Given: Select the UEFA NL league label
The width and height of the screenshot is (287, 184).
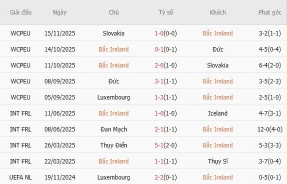Looking at the screenshot, I should [20, 177].
